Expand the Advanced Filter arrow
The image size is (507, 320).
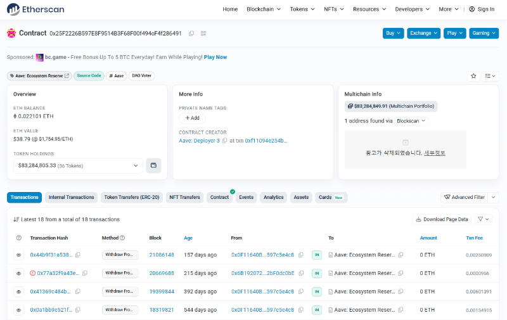coord(494,197)
